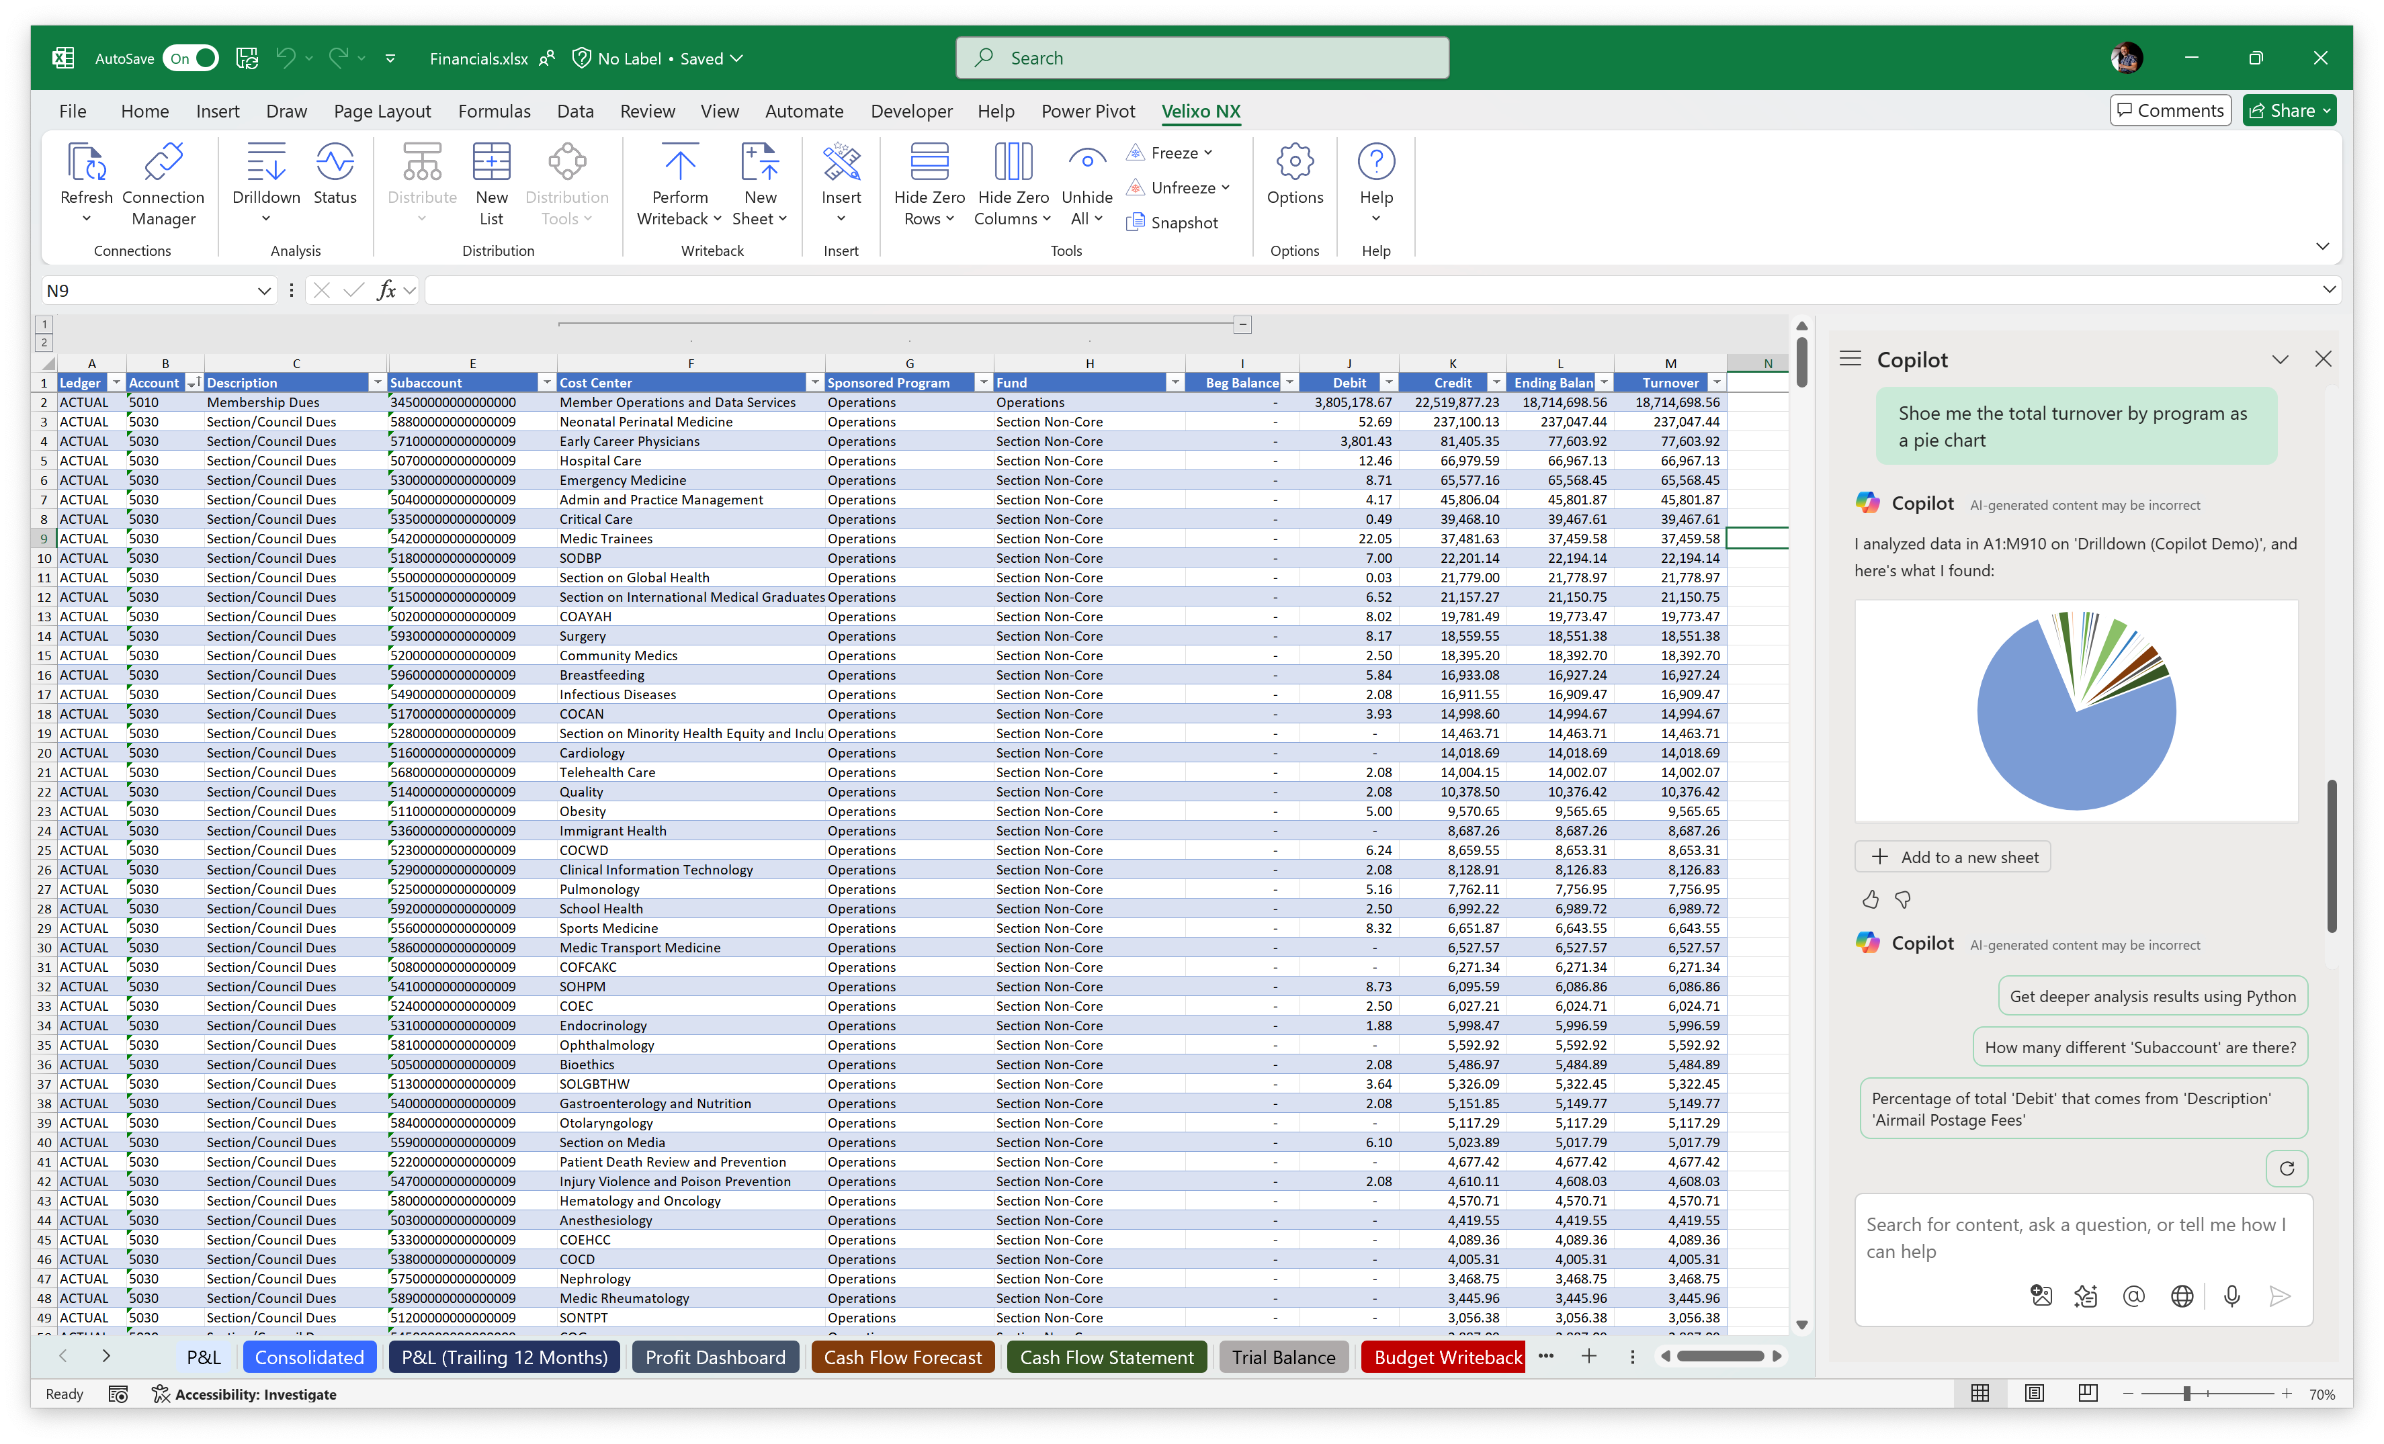2384x1444 pixels.
Task: Click the thumbs up feedback icon
Action: coord(1869,899)
